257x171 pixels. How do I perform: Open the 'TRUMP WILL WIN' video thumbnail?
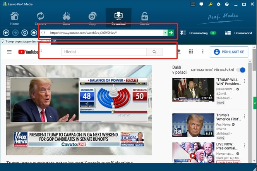(x=193, y=90)
